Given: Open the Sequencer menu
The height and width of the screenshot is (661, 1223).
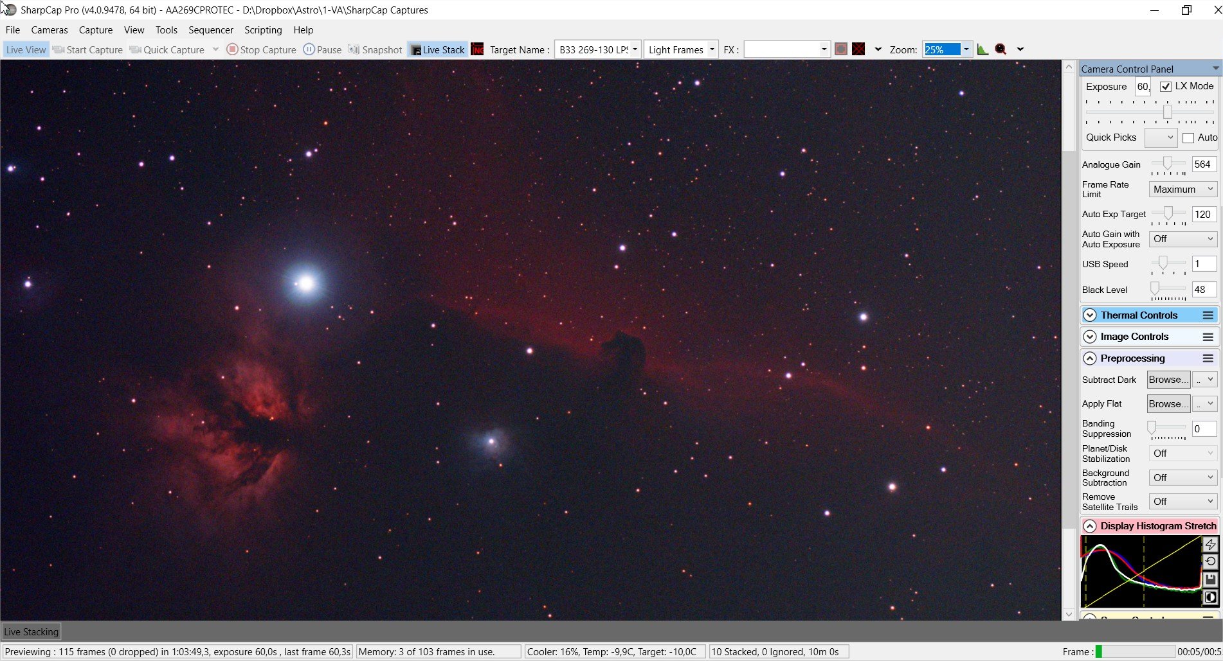Looking at the screenshot, I should (211, 30).
